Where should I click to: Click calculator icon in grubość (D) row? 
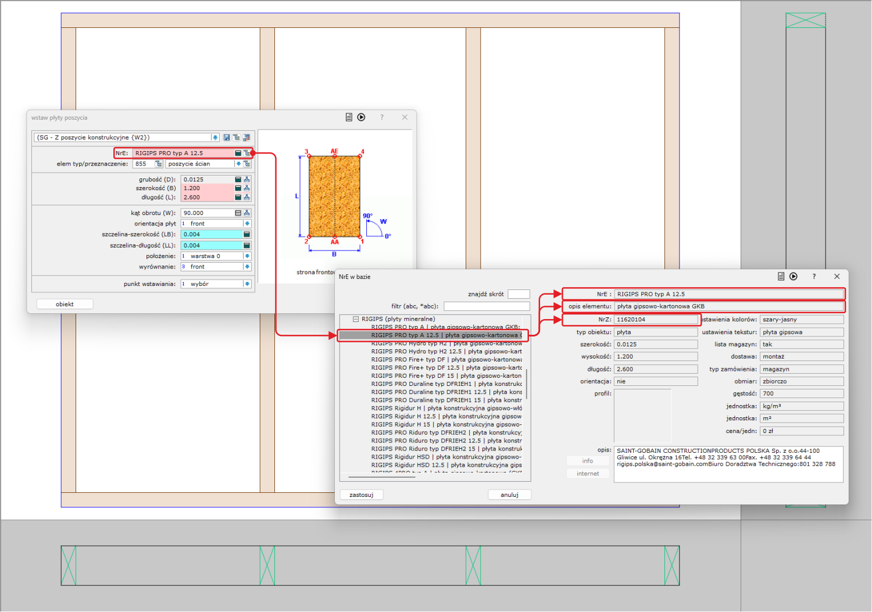click(238, 180)
